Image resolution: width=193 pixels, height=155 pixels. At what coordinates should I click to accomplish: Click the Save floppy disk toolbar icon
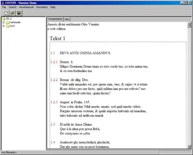click(x=19, y=13)
